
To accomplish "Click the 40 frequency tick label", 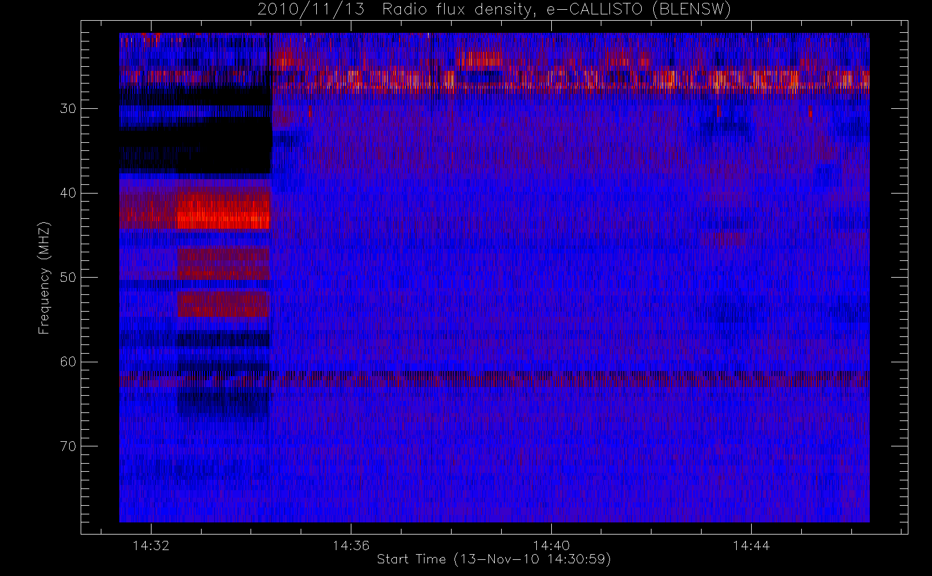I will 68,193.
